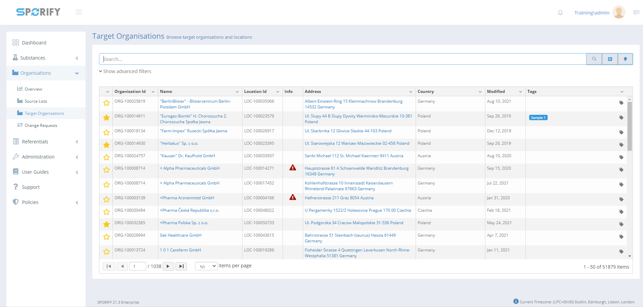This screenshot has width=643, height=307.
Task: Toggle favorite star for BerlinBlister organisation
Action: point(106,103)
